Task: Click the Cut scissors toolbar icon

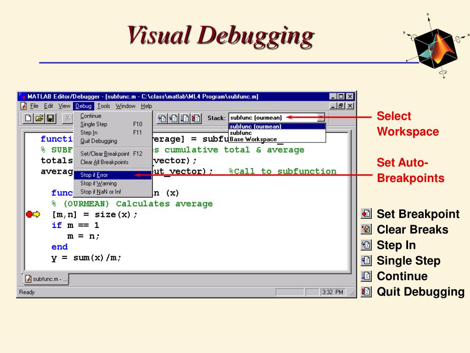Action: 68,118
